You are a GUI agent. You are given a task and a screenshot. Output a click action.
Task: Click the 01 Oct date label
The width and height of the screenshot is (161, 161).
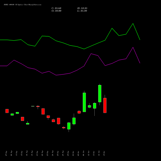point(73,153)
